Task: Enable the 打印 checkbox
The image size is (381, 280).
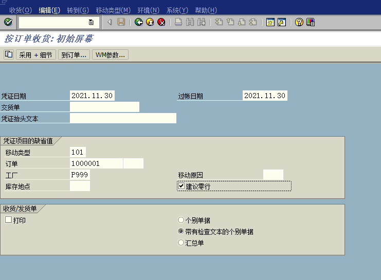Action: click(x=8, y=220)
